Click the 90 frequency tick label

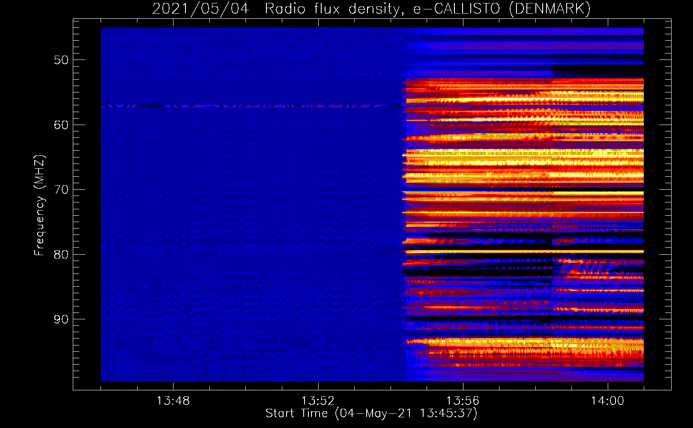pos(61,319)
